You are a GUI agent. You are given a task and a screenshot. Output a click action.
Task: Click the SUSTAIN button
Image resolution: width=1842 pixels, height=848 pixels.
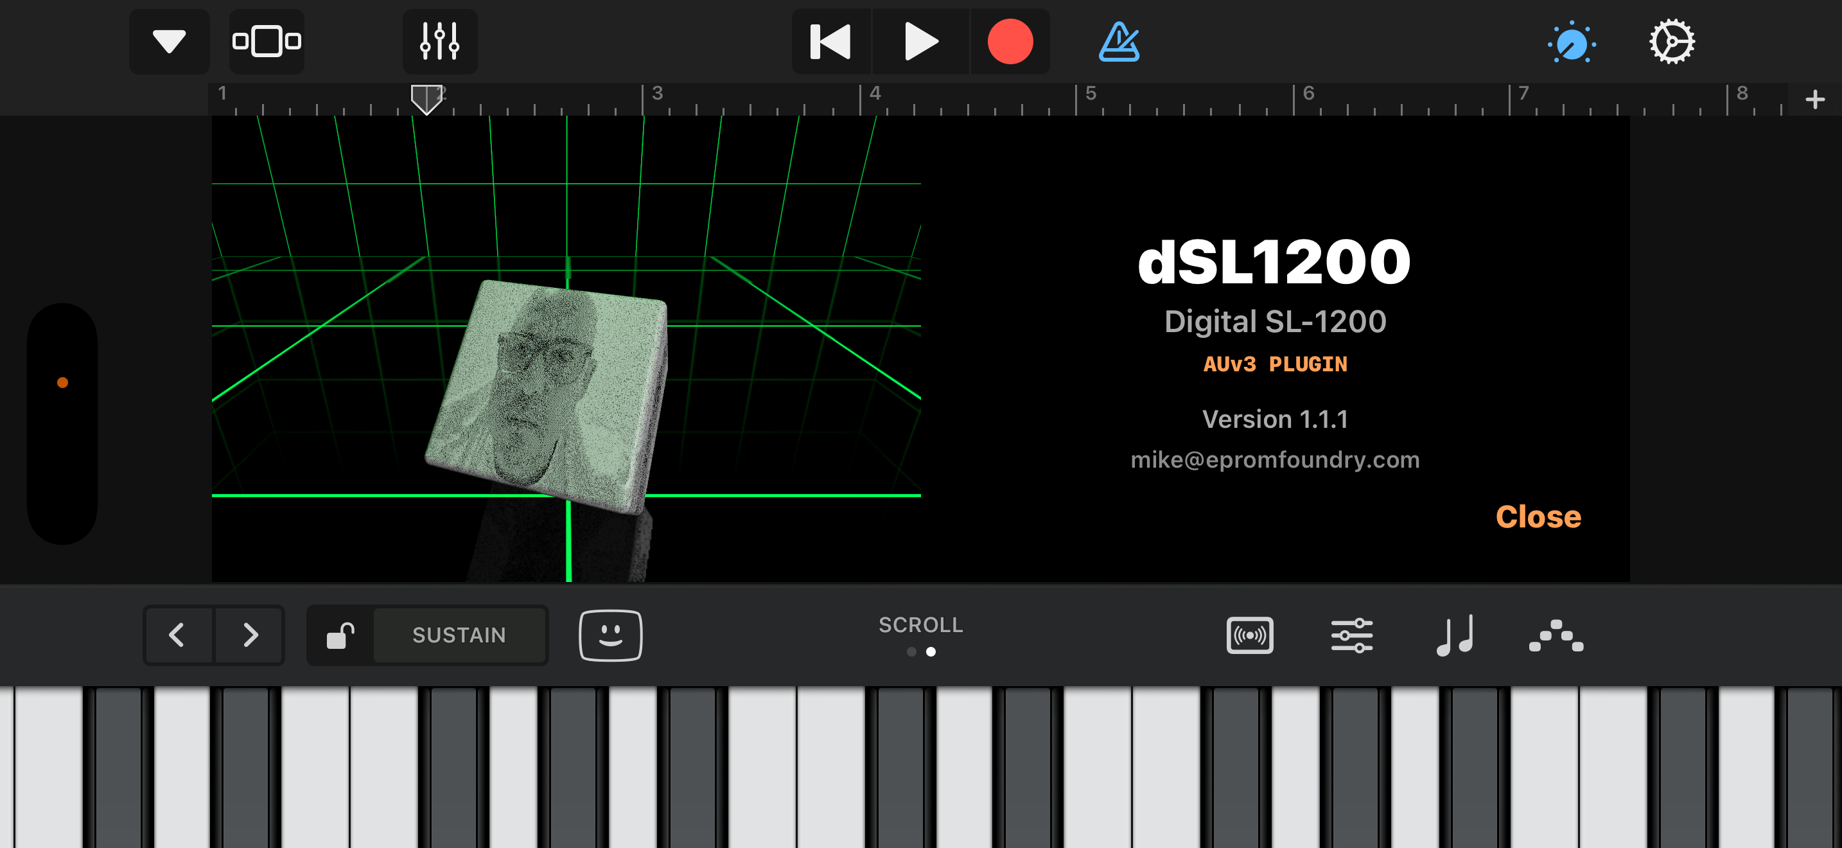click(x=459, y=635)
